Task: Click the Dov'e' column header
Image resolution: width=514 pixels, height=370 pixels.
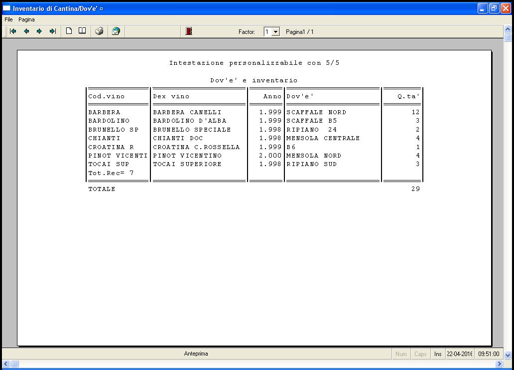Action: click(x=300, y=96)
